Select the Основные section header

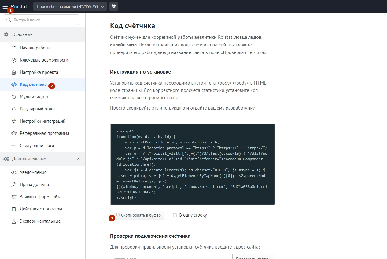43,34
